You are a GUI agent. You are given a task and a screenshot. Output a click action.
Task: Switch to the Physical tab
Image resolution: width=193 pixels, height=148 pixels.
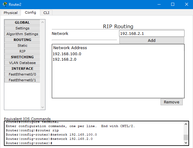point(11,13)
